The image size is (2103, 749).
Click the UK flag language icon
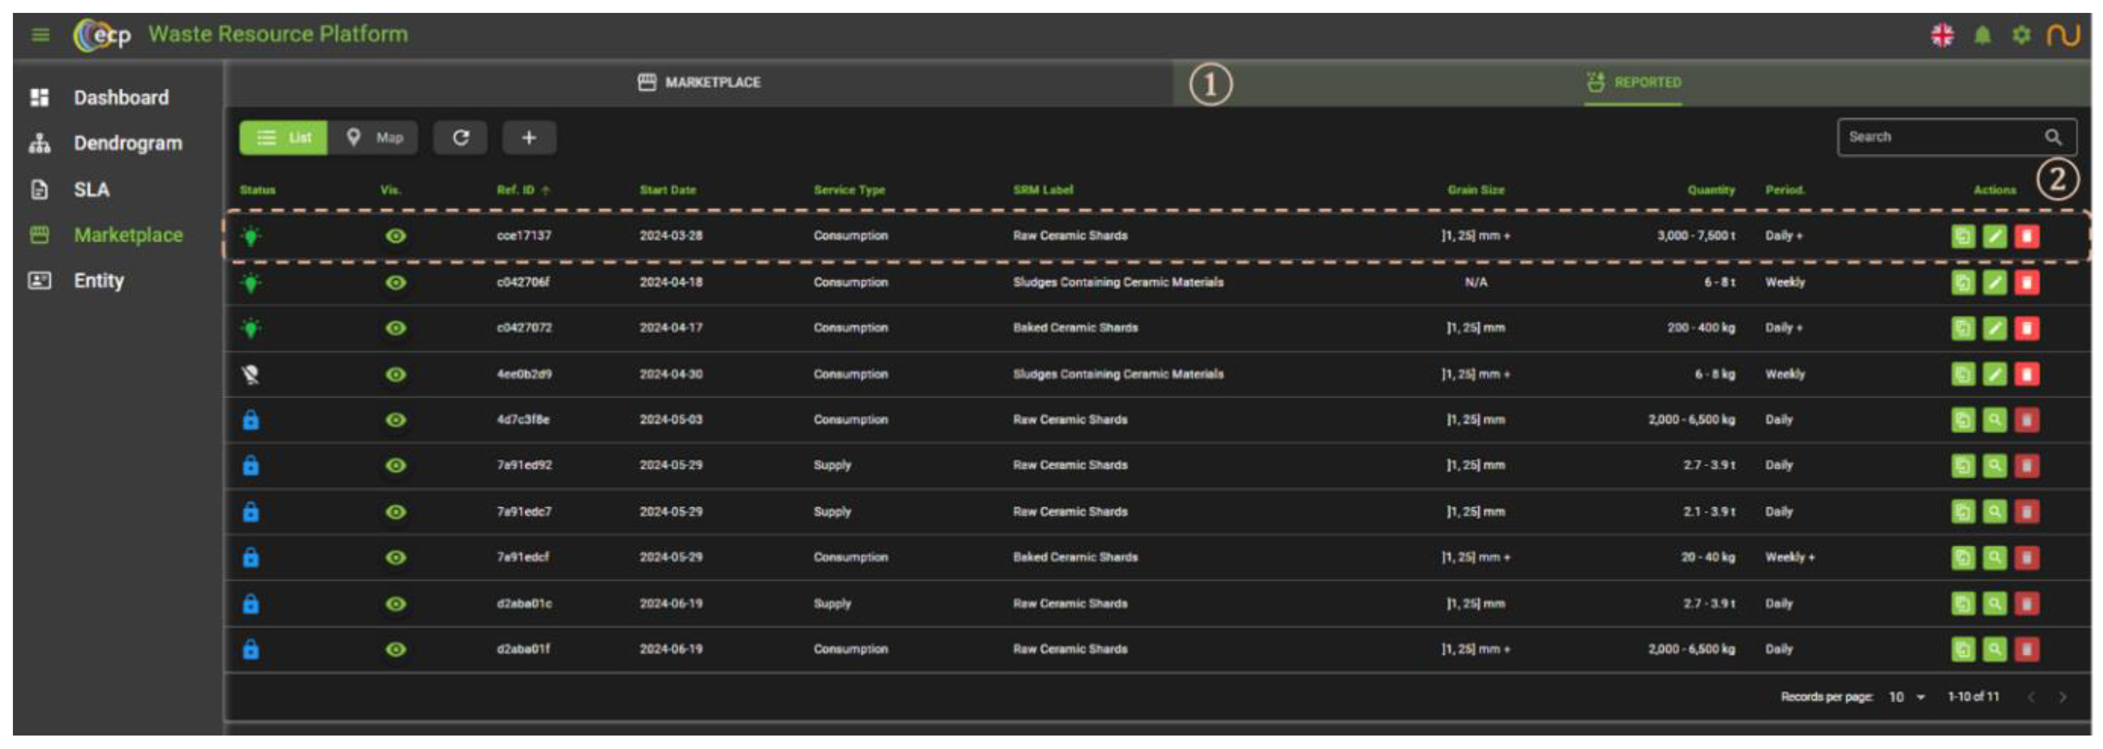[1942, 35]
